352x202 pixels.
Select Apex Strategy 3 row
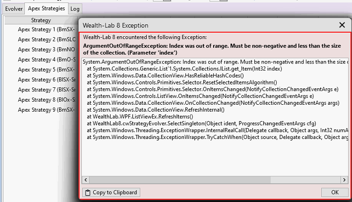[46, 50]
